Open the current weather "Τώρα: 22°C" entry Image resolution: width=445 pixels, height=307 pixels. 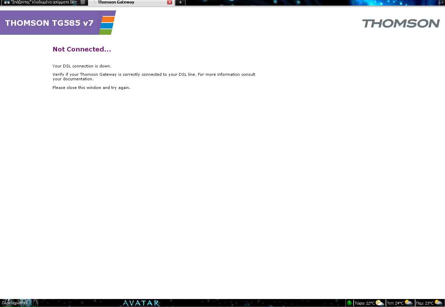click(369, 303)
